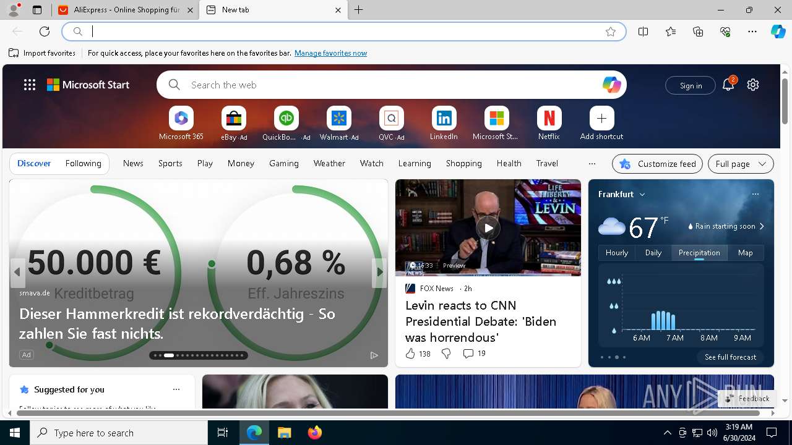Close the New tab tab
The width and height of the screenshot is (792, 445).
click(338, 10)
